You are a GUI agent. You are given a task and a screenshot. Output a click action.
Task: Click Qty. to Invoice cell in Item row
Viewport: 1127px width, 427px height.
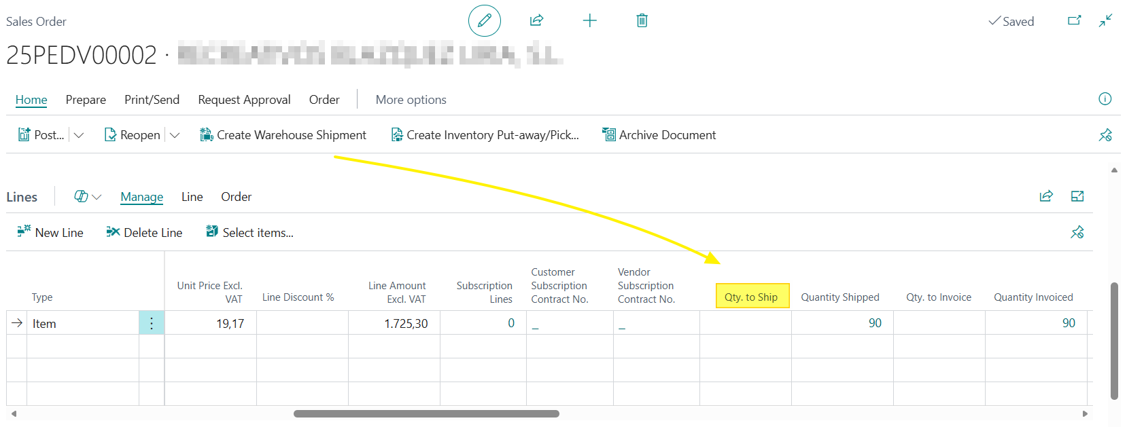[x=939, y=323]
